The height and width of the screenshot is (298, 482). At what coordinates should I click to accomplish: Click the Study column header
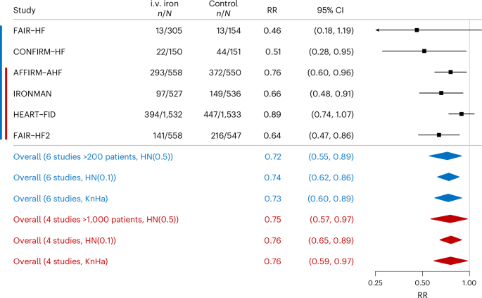(x=25, y=10)
